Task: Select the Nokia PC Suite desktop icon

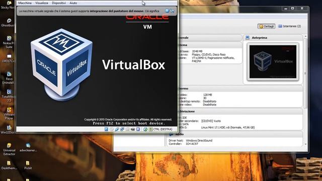Action: (x=9, y=42)
